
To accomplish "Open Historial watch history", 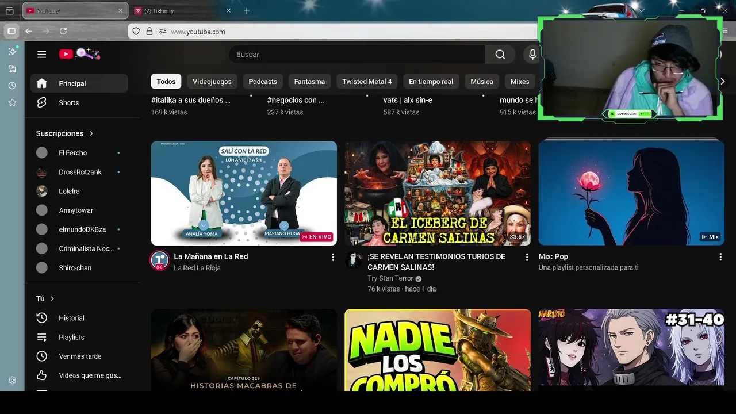I will 79,318.
